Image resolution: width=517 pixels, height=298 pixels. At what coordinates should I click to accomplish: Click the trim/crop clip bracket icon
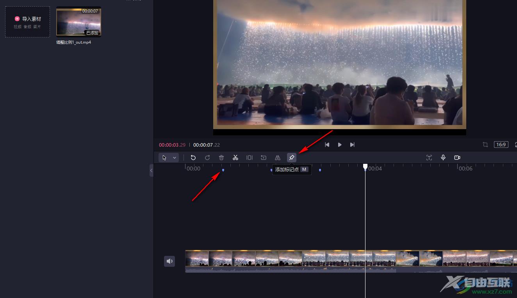point(250,158)
